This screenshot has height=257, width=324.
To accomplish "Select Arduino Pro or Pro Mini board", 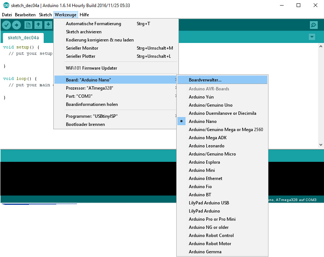I will (222, 219).
